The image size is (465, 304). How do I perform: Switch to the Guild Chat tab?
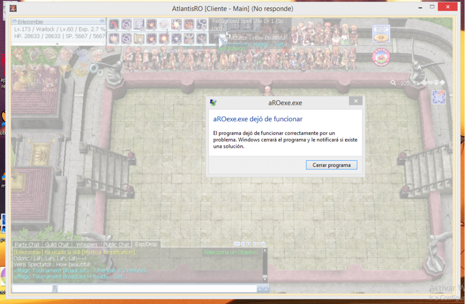pyautogui.click(x=57, y=245)
